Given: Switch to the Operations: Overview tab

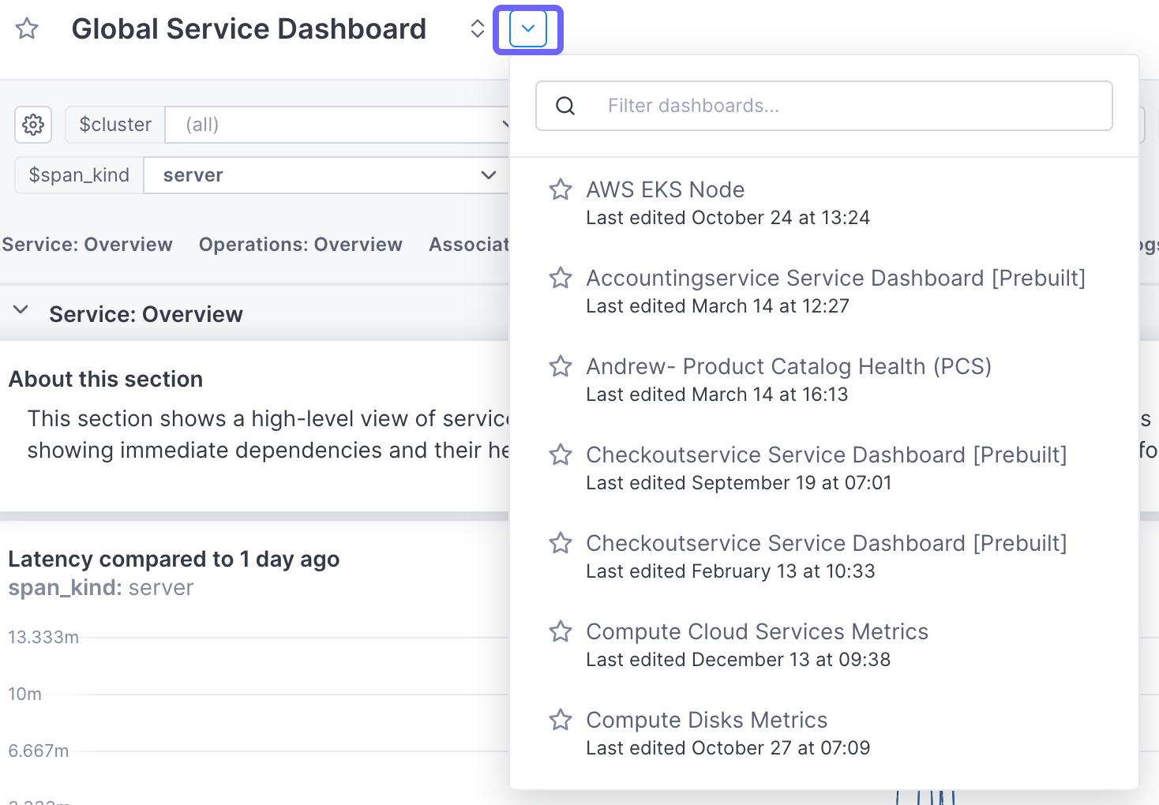Looking at the screenshot, I should click(300, 245).
